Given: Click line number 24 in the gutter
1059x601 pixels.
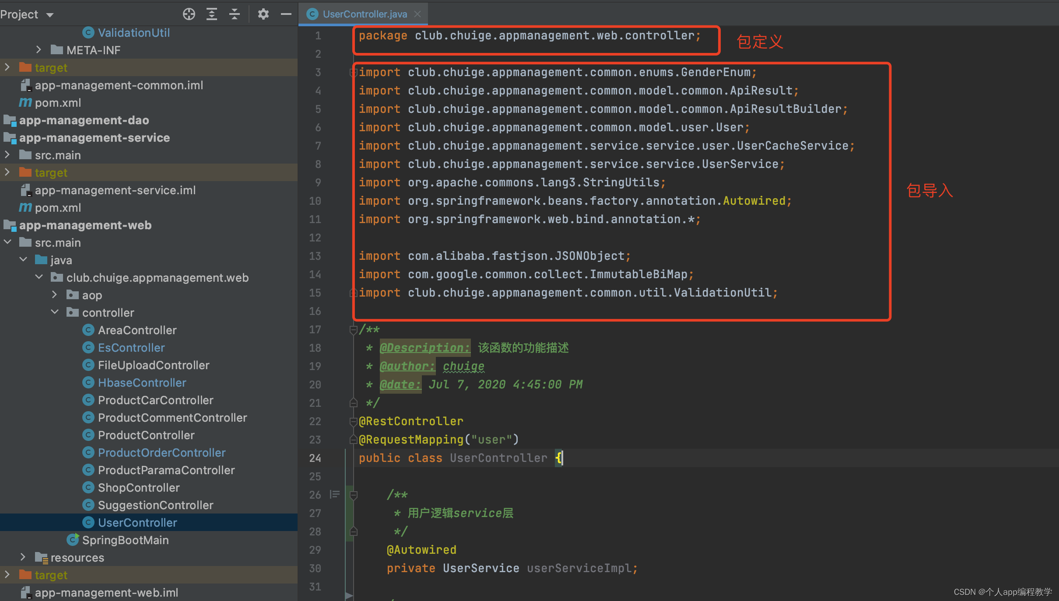Looking at the screenshot, I should (x=315, y=458).
